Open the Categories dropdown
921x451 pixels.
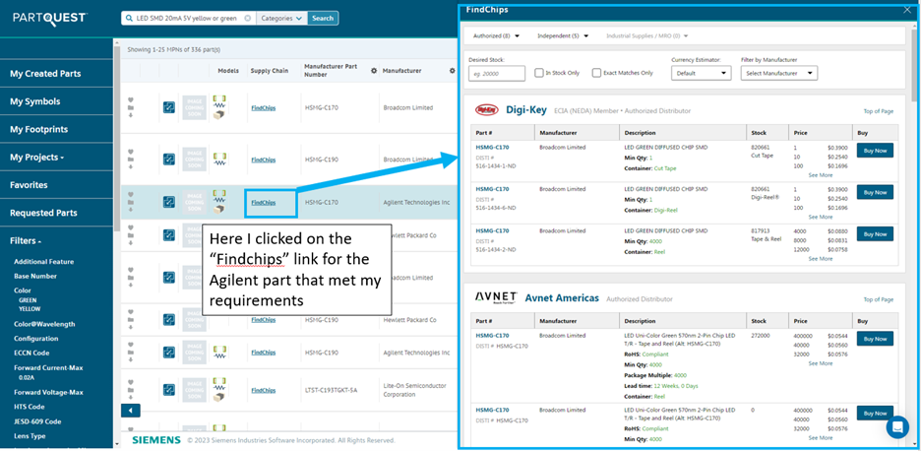[282, 19]
